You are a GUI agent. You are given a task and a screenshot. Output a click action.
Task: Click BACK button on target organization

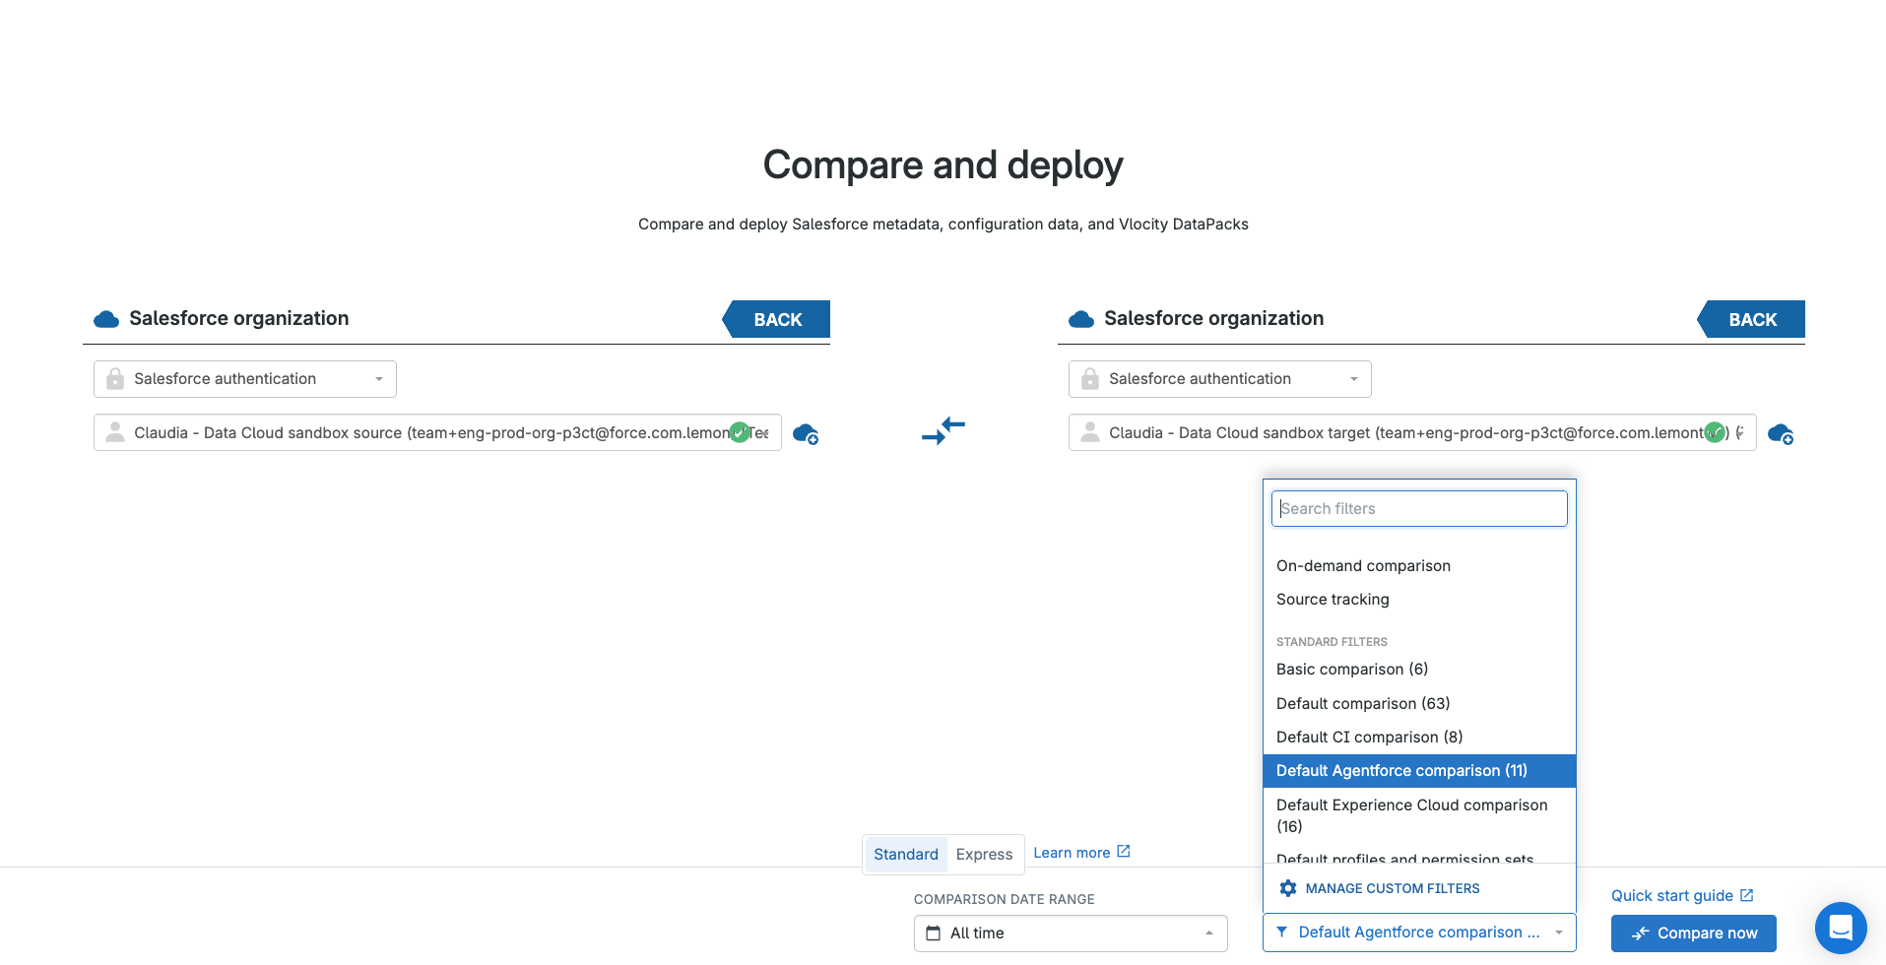[1752, 319]
